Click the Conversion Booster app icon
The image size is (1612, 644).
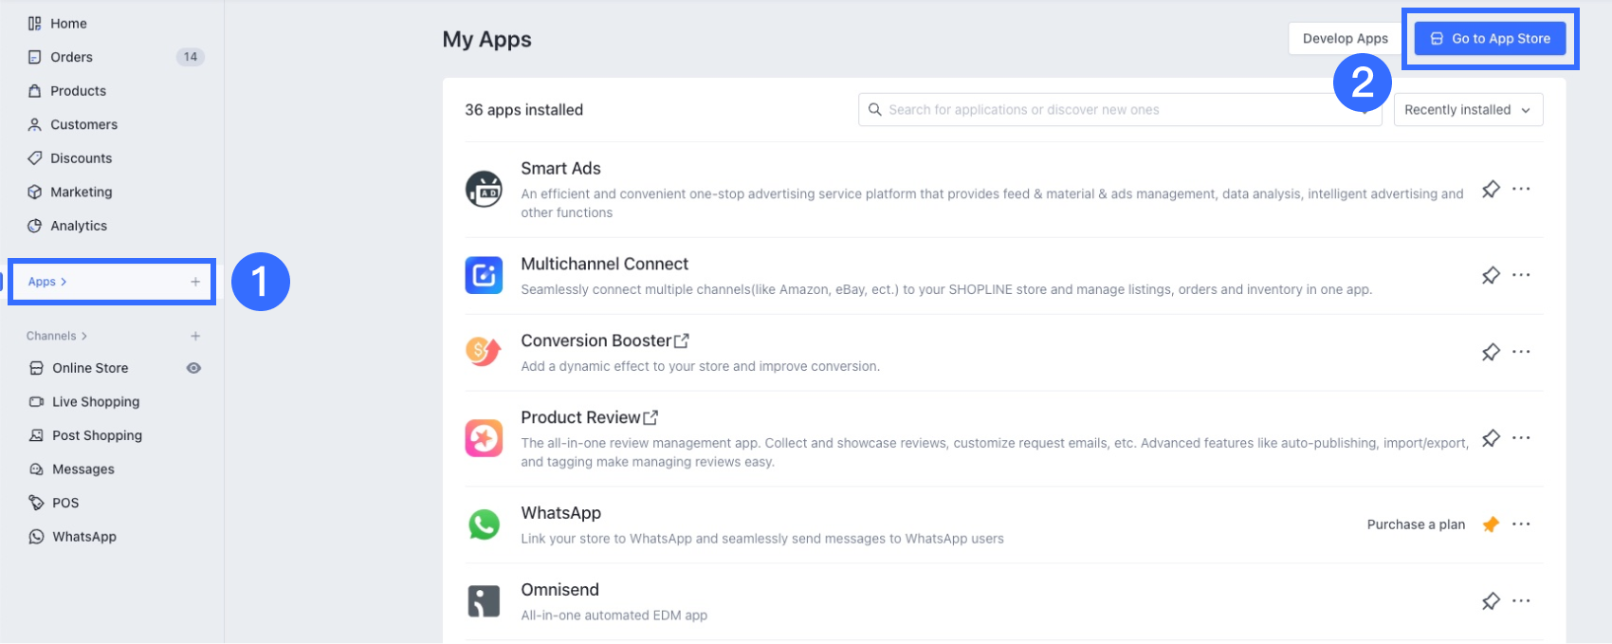pos(484,352)
